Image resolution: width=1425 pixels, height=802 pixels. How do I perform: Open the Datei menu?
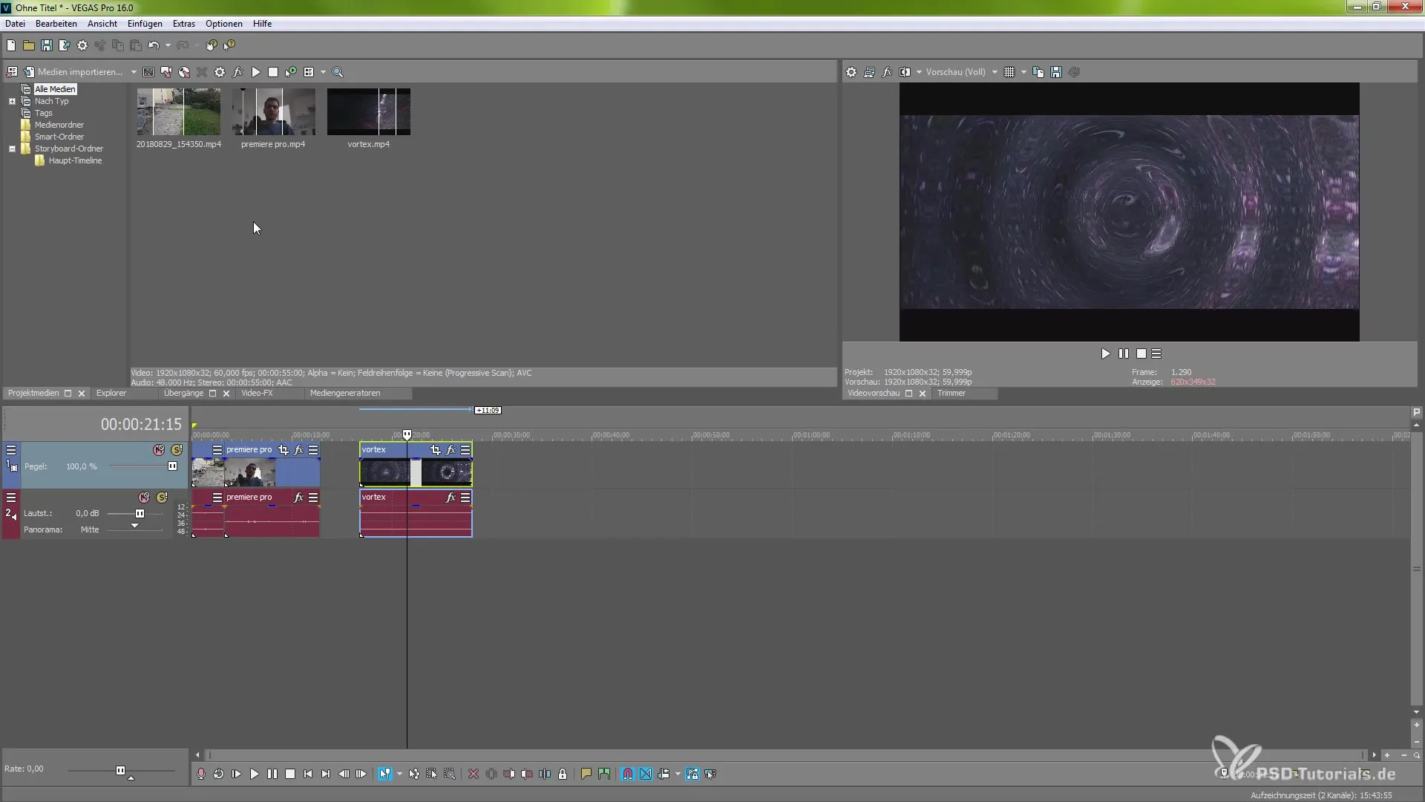point(15,24)
